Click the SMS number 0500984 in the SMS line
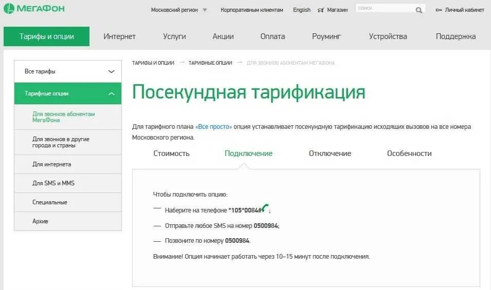This screenshot has width=491, height=290. click(x=266, y=226)
